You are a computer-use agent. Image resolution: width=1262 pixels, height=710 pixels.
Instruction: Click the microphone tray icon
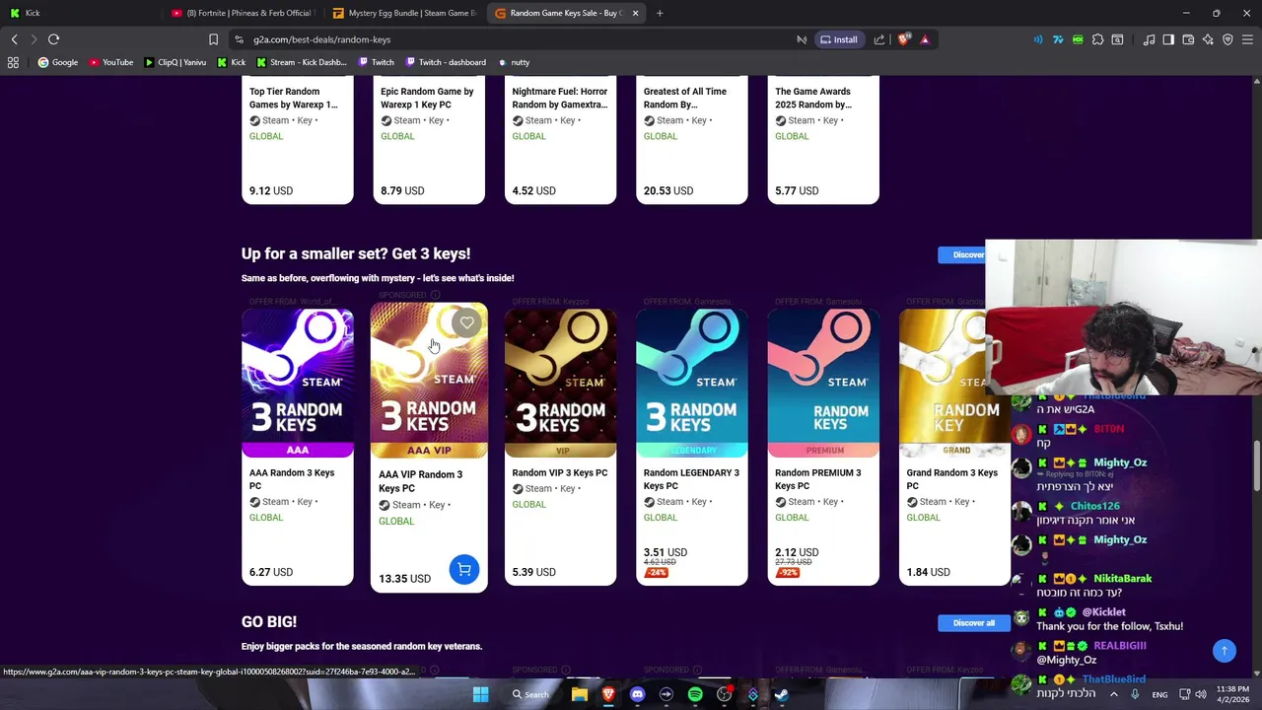coord(1135,694)
